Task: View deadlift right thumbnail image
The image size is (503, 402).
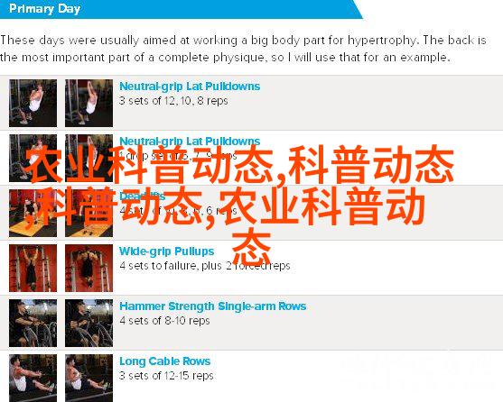Action: pos(88,213)
